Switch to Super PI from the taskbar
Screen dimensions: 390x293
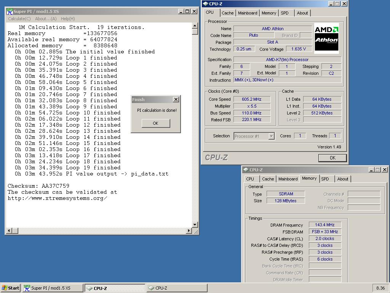coord(53,288)
